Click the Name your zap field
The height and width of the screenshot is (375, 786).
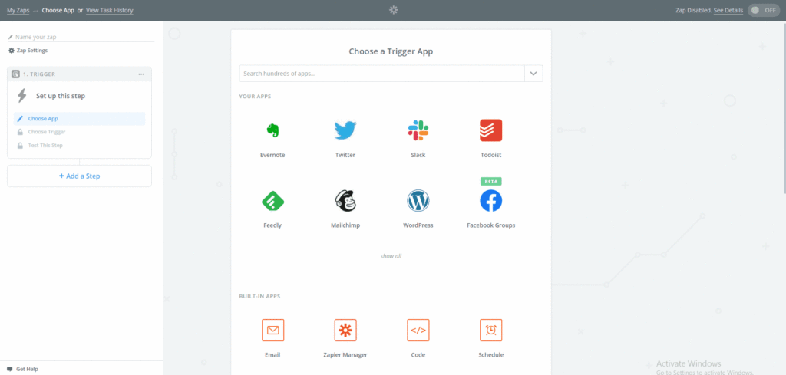pyautogui.click(x=81, y=37)
